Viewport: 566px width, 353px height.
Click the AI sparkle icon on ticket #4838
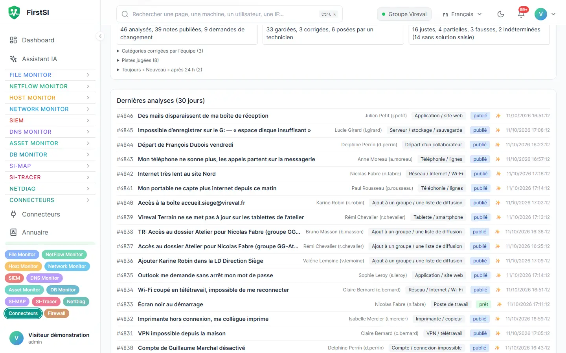click(497, 232)
